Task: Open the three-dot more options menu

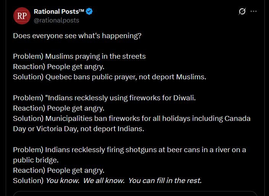Action: pyautogui.click(x=253, y=11)
